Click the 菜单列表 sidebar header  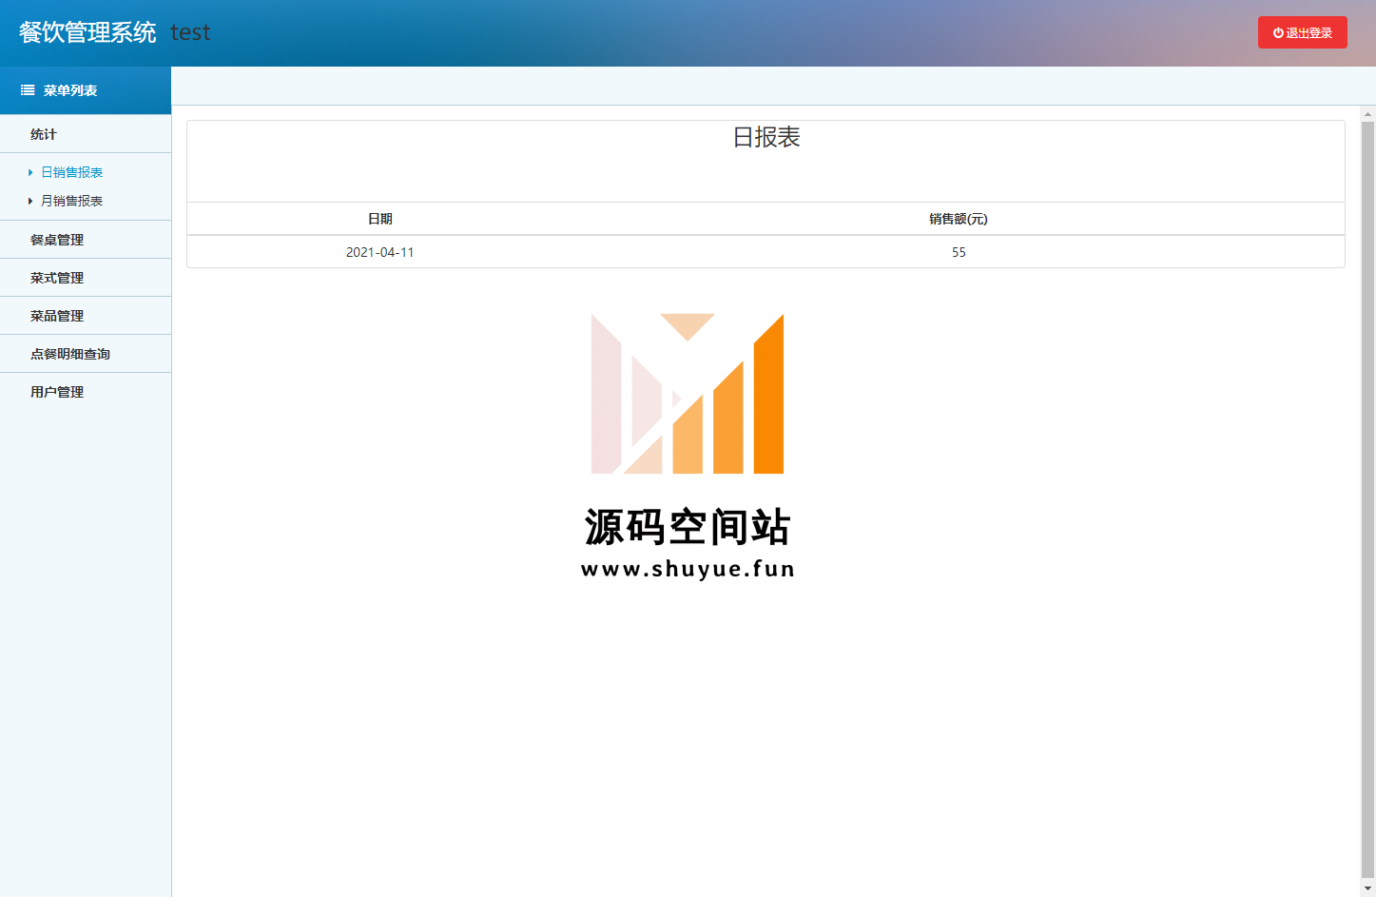[x=86, y=90]
